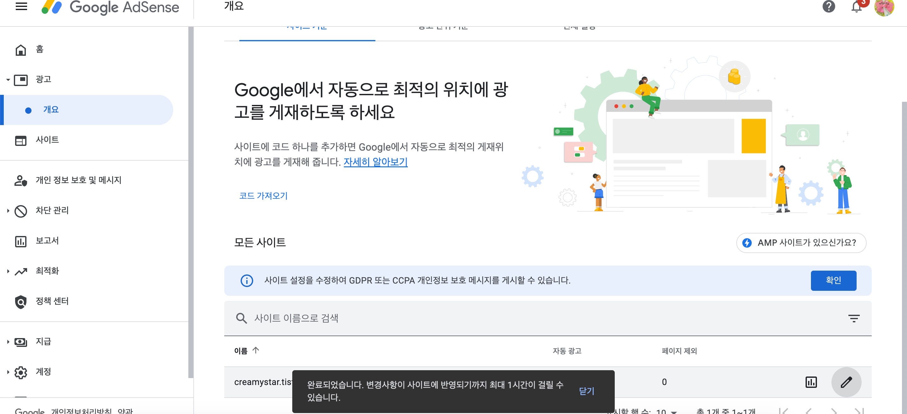Open the 자세히 알아보기 link
Screen dimensions: 907x414
point(375,162)
